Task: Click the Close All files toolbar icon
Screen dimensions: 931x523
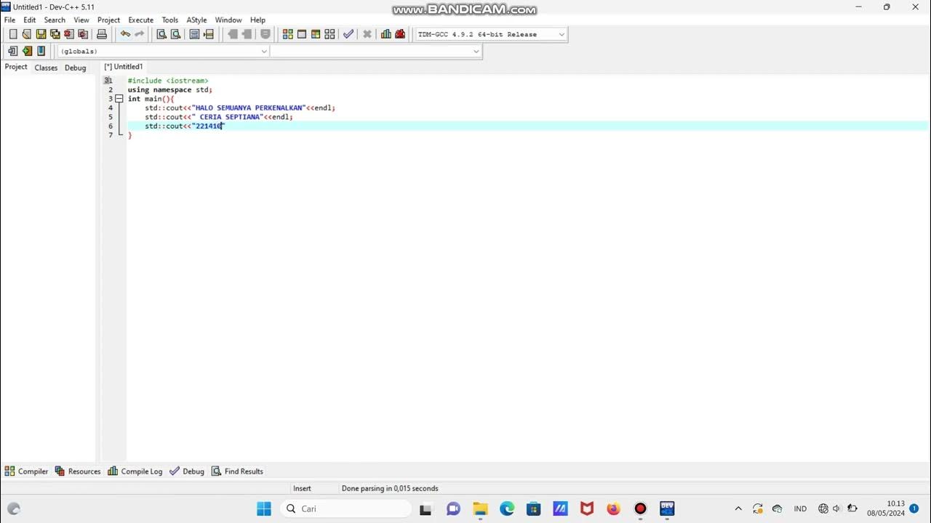Action: pos(83,34)
